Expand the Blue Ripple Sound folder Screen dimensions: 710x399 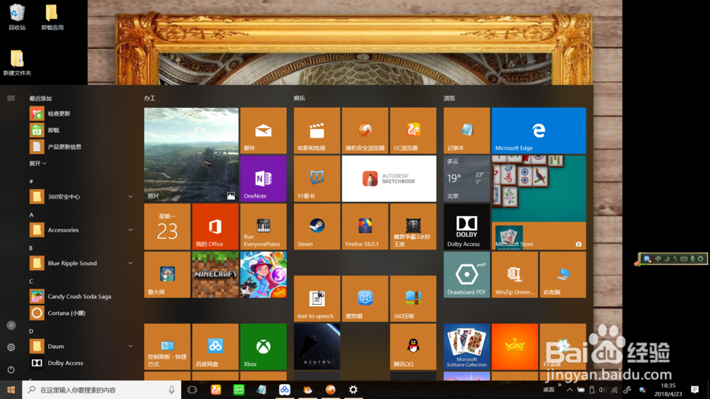tap(82, 263)
